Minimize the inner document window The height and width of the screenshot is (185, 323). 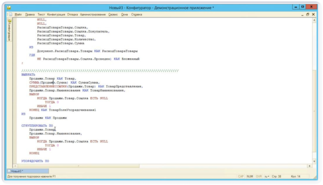coord(302,15)
